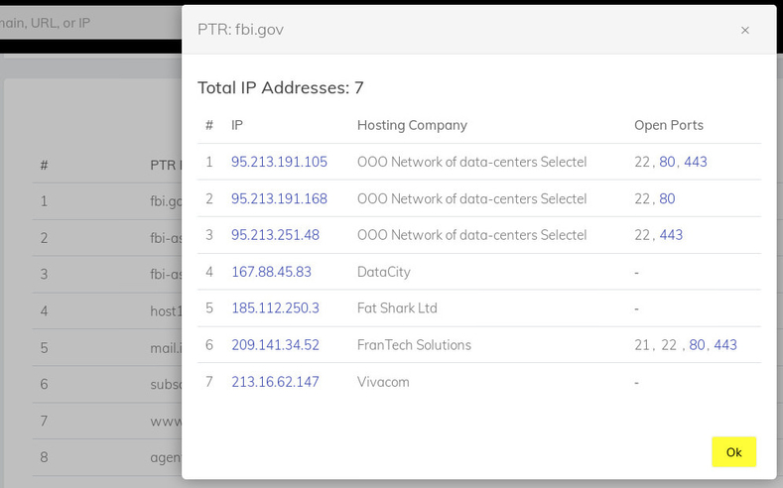Screen dimensions: 783x488
Task: Select FranTech Solutions hosting company text
Action: point(414,345)
